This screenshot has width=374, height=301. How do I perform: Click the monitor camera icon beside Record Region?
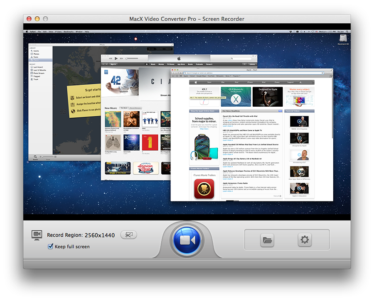(x=37, y=235)
